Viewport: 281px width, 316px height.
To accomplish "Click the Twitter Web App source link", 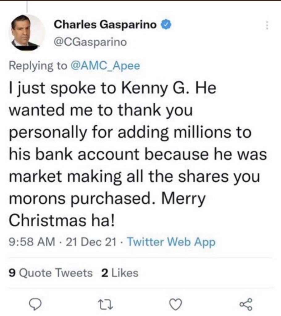I will point(171,242).
